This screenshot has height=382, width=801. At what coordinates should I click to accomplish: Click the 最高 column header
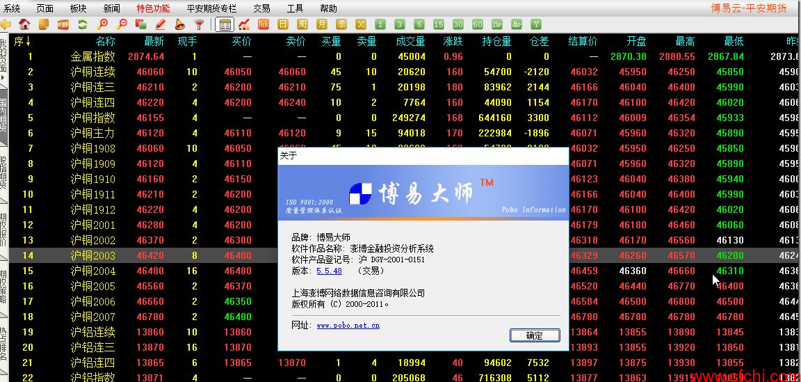[x=685, y=41]
